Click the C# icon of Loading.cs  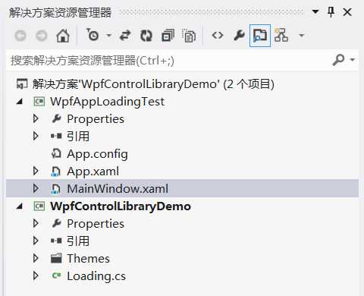(x=56, y=276)
